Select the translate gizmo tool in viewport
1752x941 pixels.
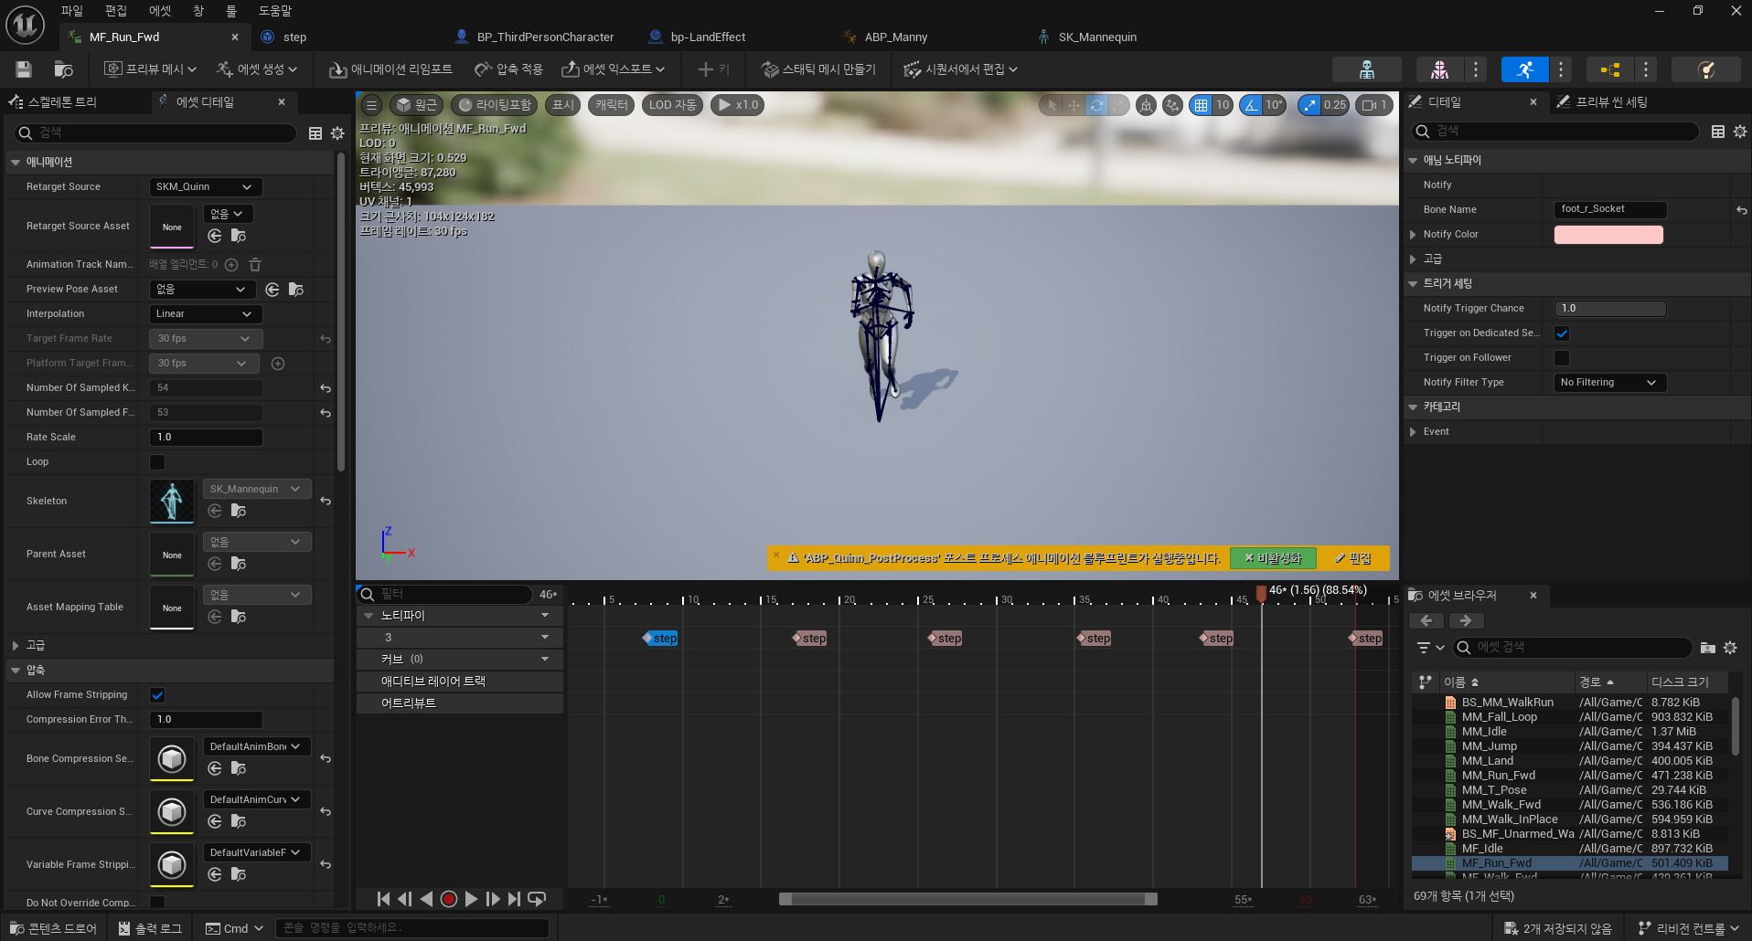point(1074,105)
